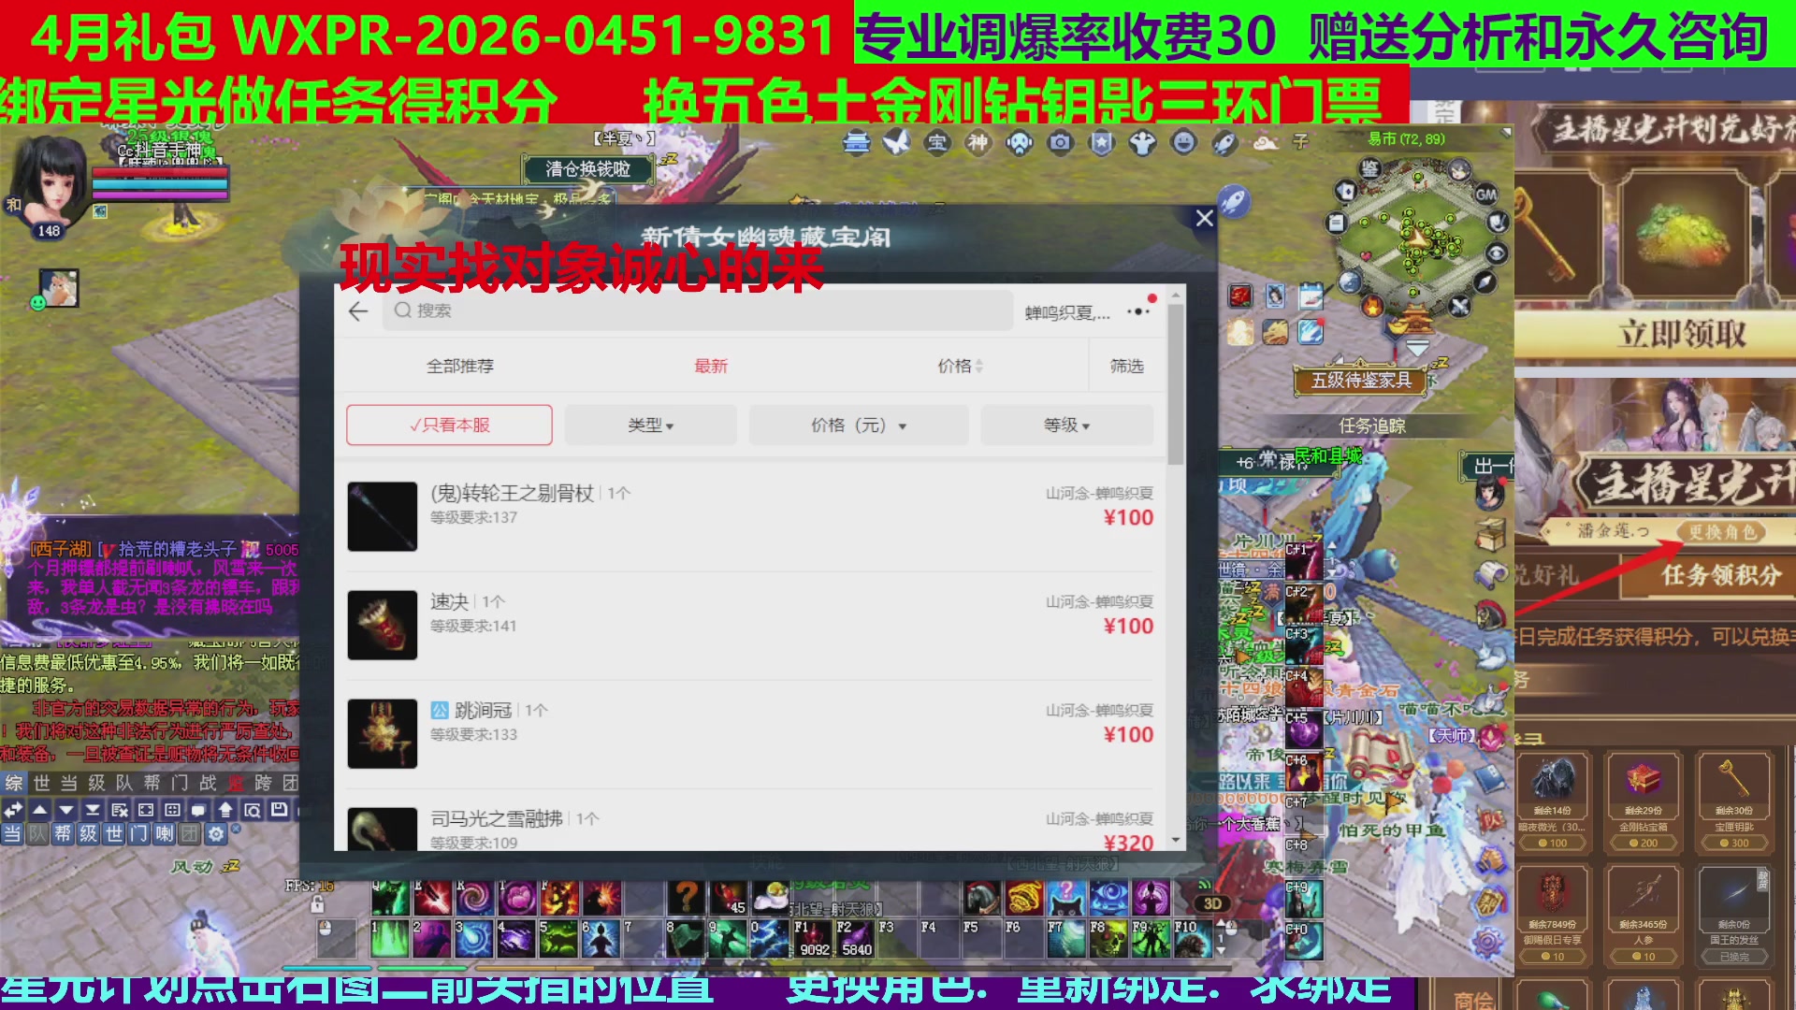Open the pavilion building icon in top toolbar
This screenshot has height=1010, width=1796.
(856, 142)
